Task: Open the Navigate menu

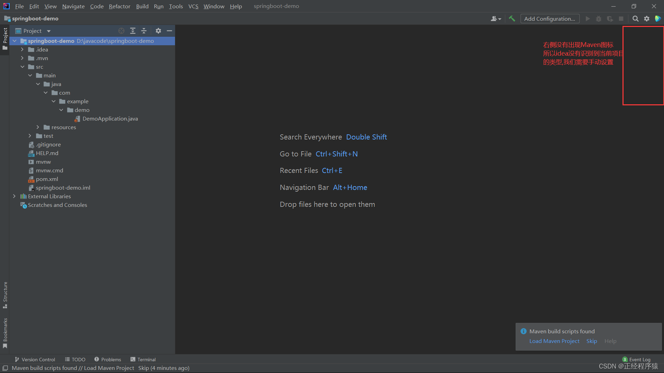Action: coord(73,6)
